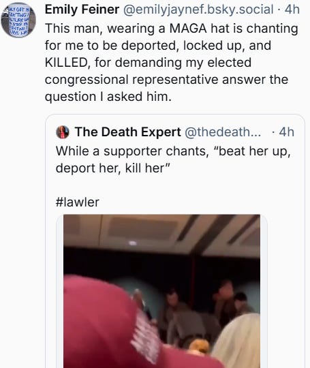Open Emily Feiner's profile avatar
This screenshot has width=310, height=368.
click(18, 20)
